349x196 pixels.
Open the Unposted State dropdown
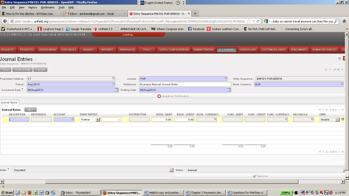[171, 170]
